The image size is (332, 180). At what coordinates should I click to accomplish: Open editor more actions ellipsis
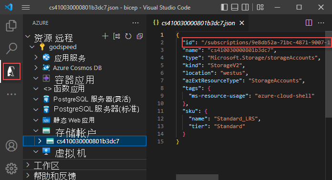pyautogui.click(x=321, y=23)
